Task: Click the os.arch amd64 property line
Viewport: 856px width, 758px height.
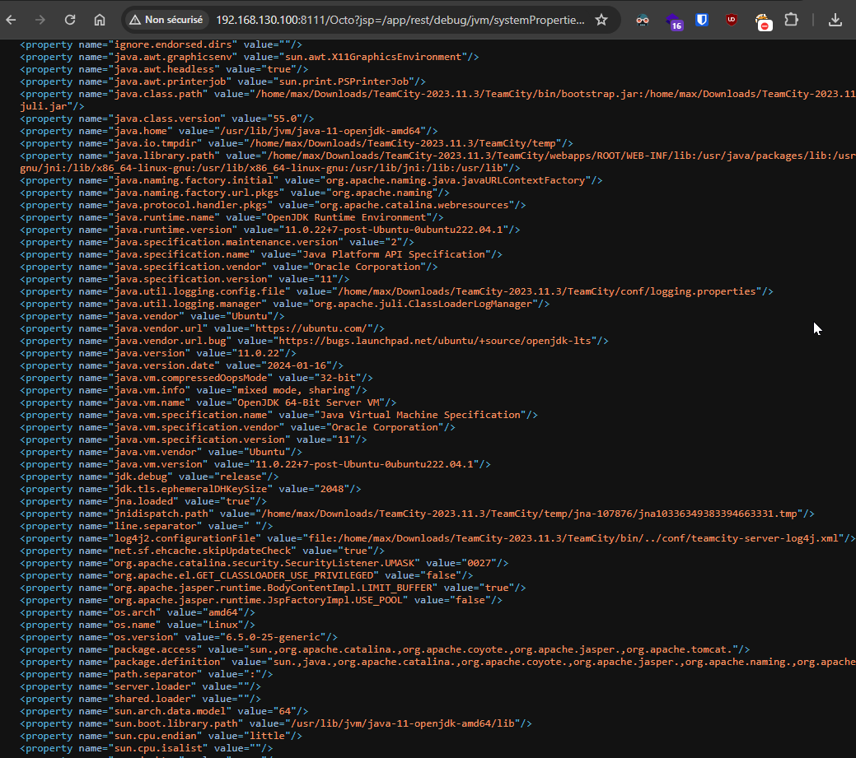Action: click(138, 612)
